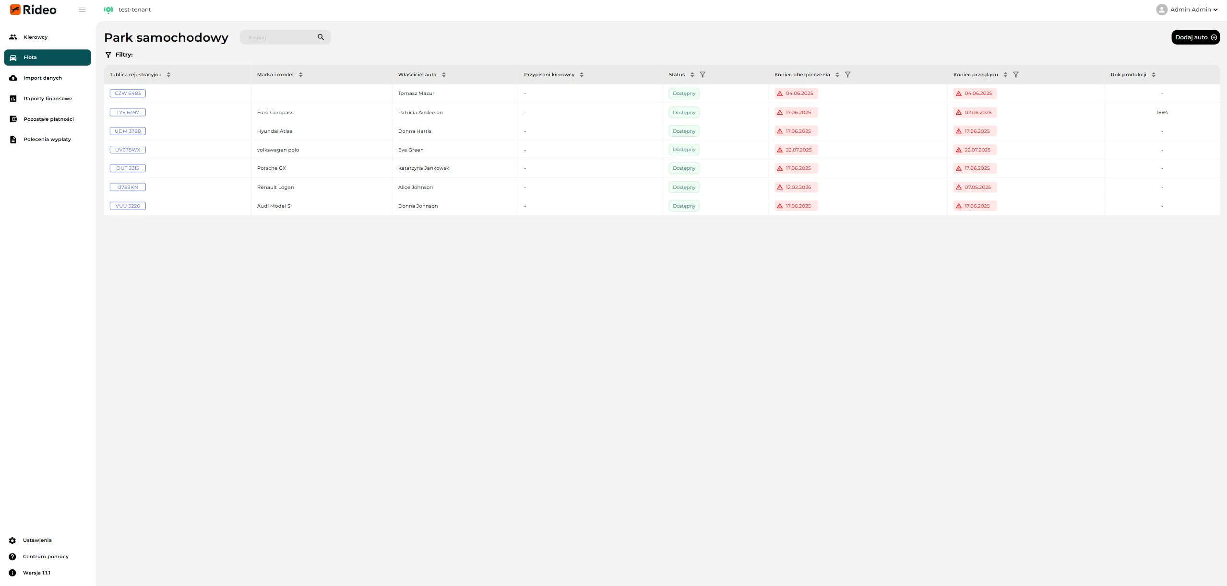The height and width of the screenshot is (586, 1227).
Task: Click the 12.02.2026 insurance date badge
Action: click(796, 187)
